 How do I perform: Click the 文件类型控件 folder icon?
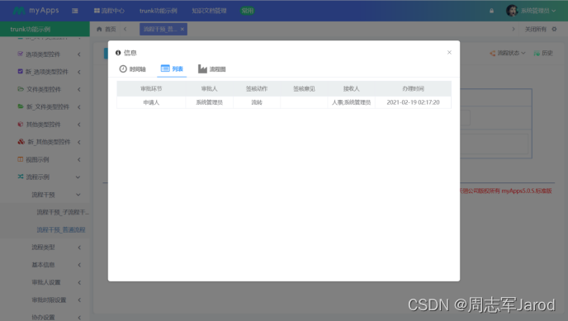[21, 89]
